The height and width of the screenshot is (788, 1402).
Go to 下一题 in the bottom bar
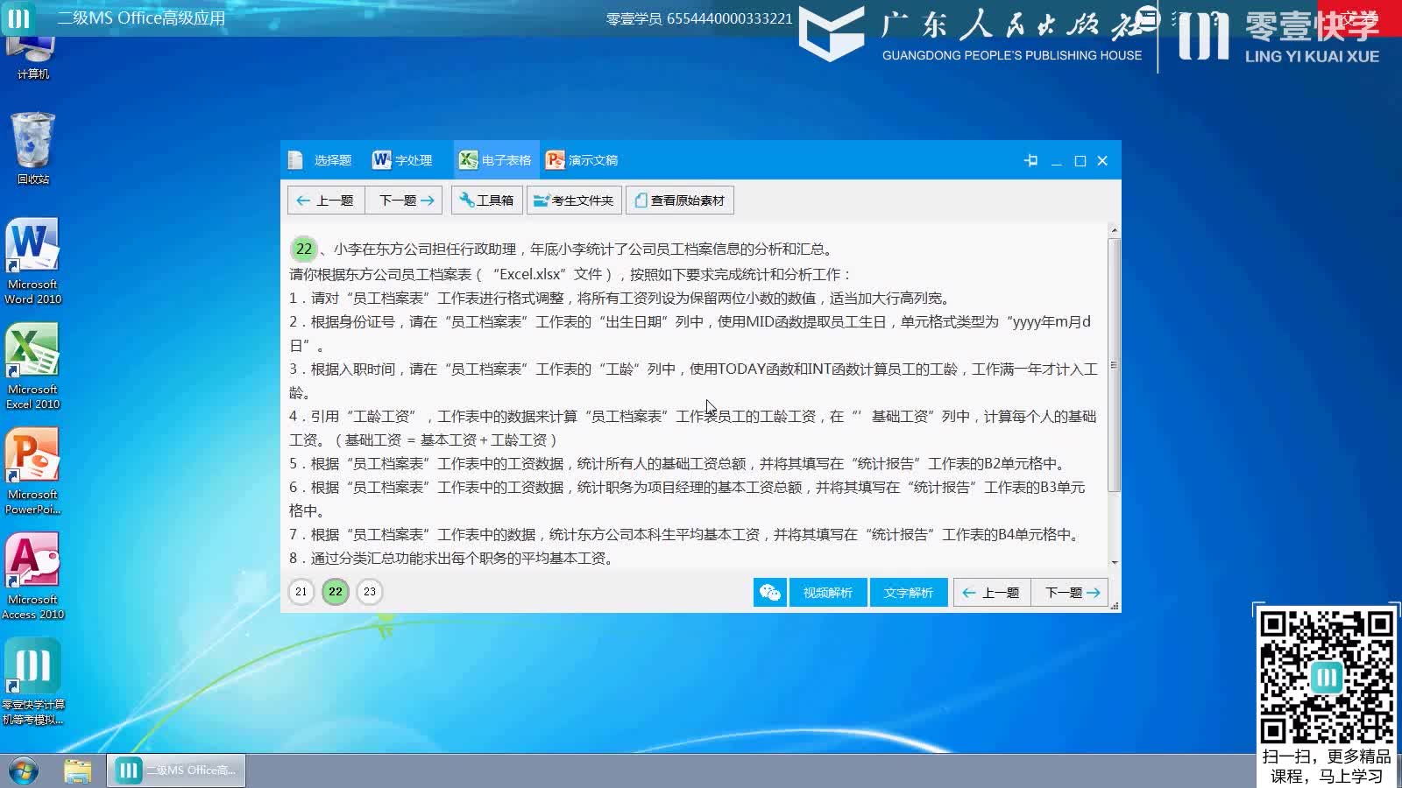coord(1070,593)
